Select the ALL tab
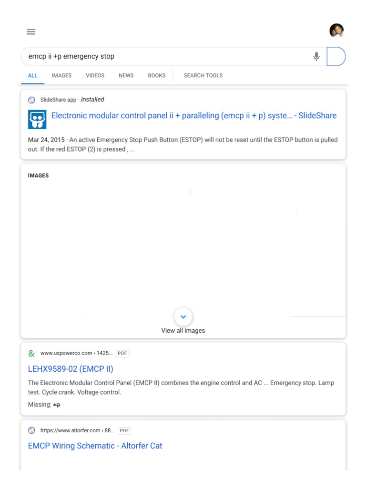 point(33,76)
